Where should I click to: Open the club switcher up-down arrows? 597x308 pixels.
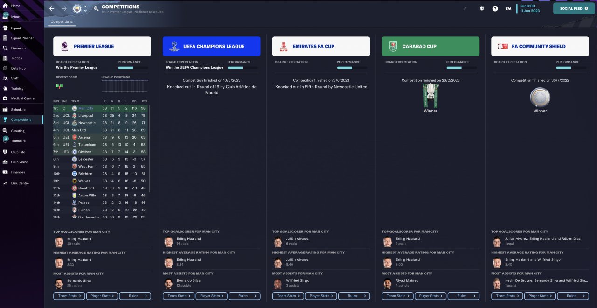coord(85,8)
